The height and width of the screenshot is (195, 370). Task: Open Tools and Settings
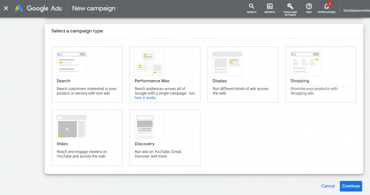[x=290, y=8]
